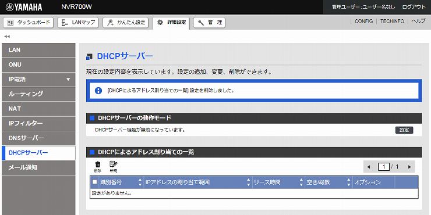
Task: Expand the IP電話 menu arrow
Action: [68, 80]
